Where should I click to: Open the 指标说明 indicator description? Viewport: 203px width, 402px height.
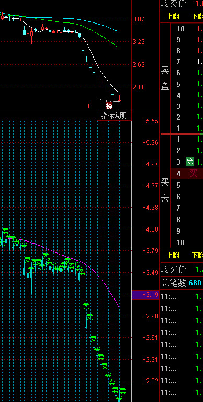[114, 116]
